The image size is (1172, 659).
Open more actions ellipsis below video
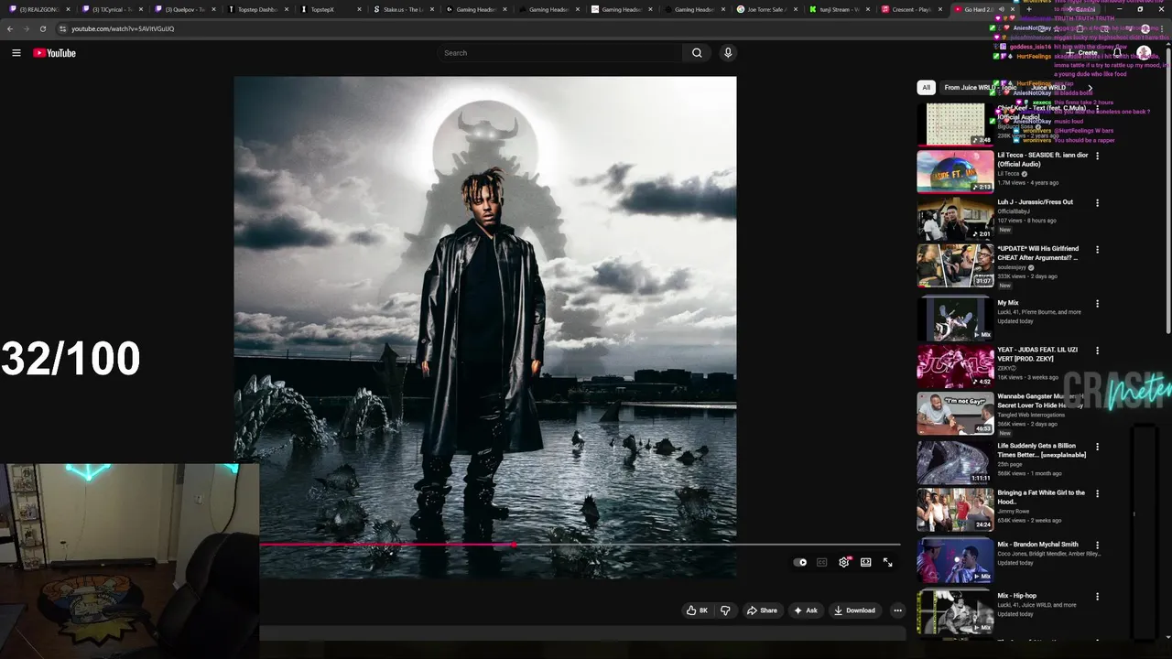point(897,610)
